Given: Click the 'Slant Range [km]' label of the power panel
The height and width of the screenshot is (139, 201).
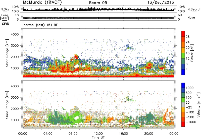Looking at the screenshot, I should 7,53.
